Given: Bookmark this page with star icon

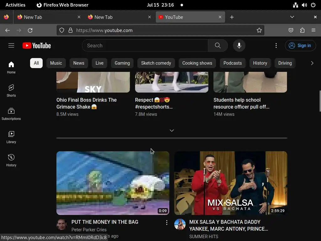Looking at the screenshot, I should [x=259, y=30].
